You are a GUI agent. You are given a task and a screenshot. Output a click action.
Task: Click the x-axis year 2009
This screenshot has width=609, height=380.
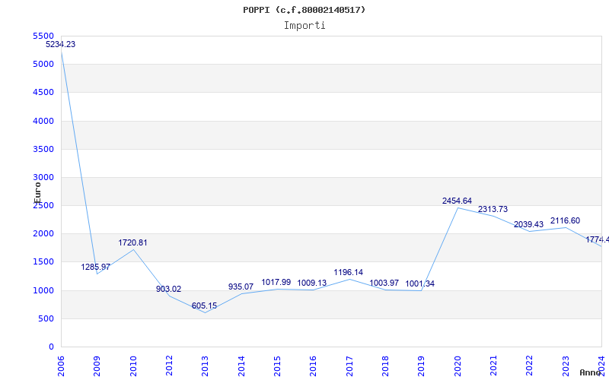point(97,366)
